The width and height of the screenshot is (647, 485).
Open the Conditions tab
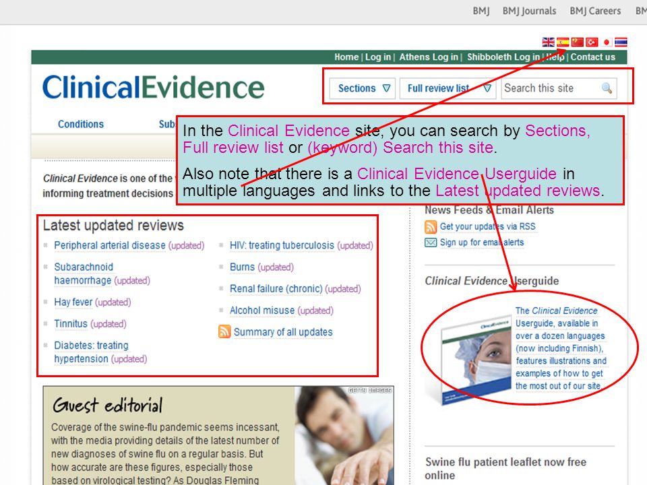tap(81, 124)
